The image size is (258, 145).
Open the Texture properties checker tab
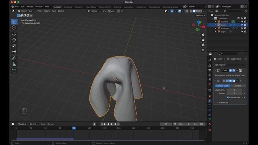pyautogui.click(x=210, y=130)
